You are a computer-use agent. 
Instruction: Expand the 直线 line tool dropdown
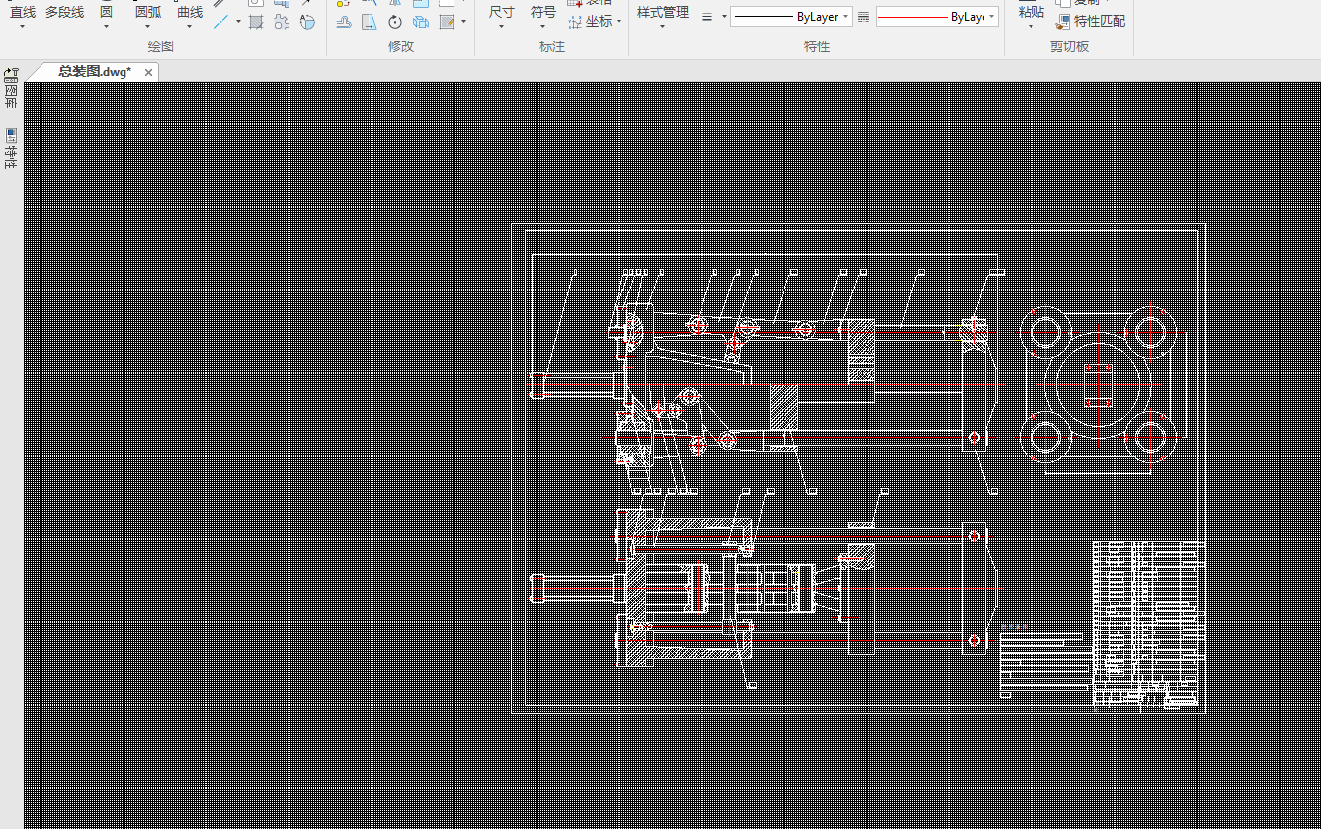22,27
